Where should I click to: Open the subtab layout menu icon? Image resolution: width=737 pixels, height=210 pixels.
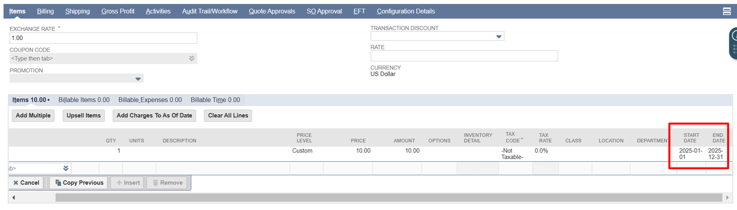[727, 11]
